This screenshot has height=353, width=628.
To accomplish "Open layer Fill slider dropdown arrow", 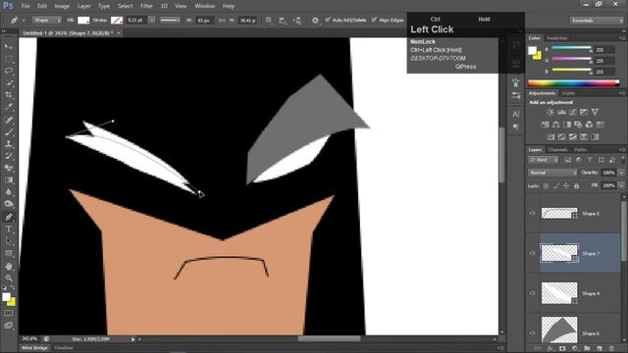I will pyautogui.click(x=621, y=185).
